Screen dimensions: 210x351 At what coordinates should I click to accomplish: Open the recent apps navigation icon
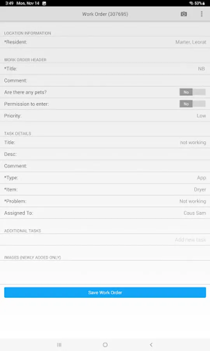click(59, 345)
